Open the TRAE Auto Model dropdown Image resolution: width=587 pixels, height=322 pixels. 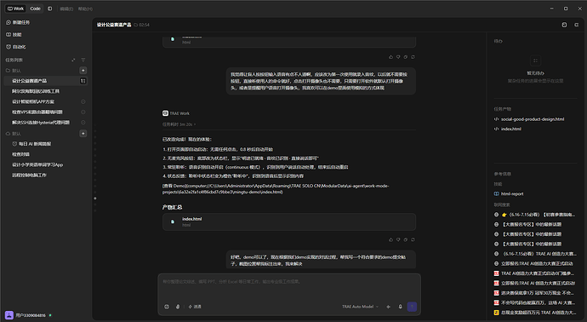coord(360,307)
